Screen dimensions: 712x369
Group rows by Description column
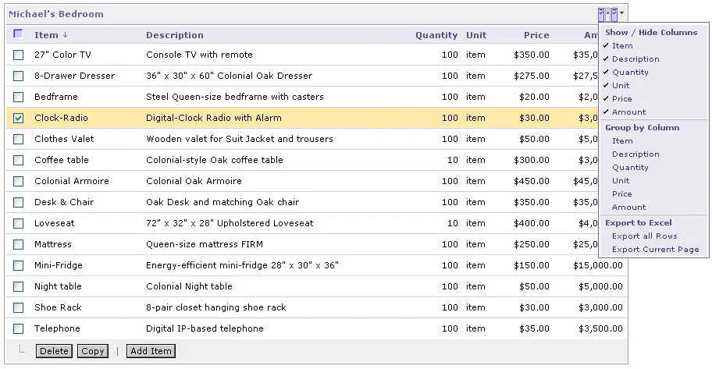coord(635,154)
